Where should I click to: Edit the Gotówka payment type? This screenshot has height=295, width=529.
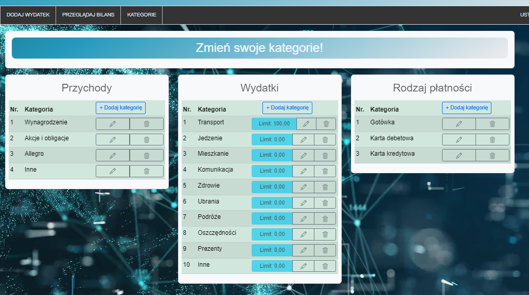pos(459,124)
